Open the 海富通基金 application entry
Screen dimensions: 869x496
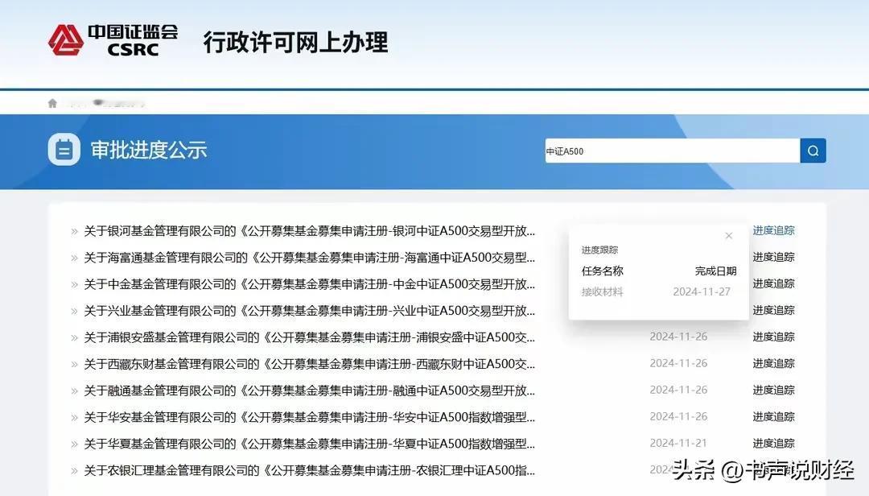pyautogui.click(x=309, y=258)
